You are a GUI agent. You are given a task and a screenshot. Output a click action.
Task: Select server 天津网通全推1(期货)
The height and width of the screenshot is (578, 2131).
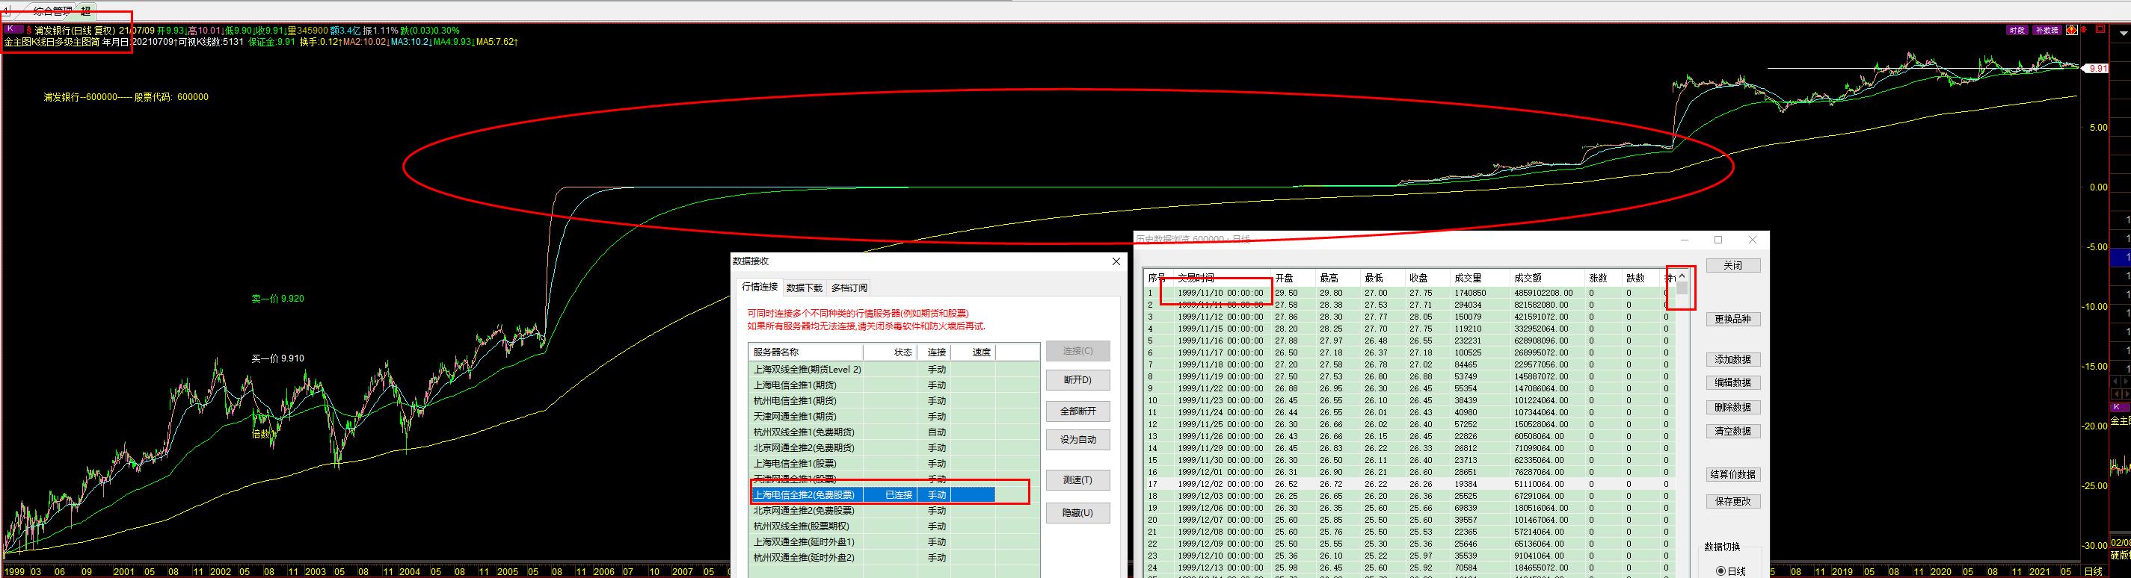(x=894, y=416)
